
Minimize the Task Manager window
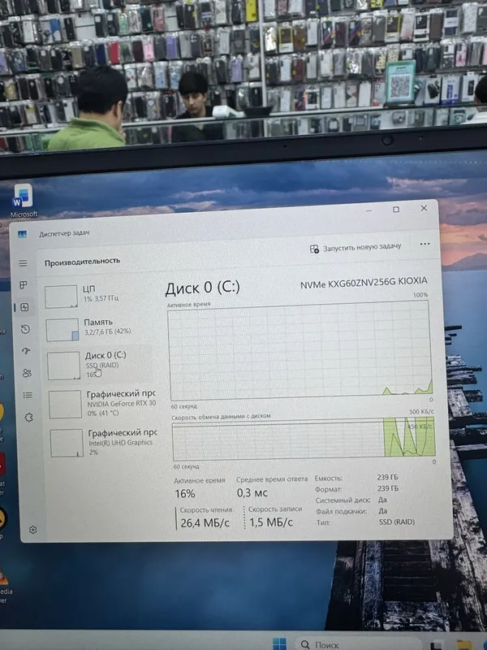coord(368,210)
